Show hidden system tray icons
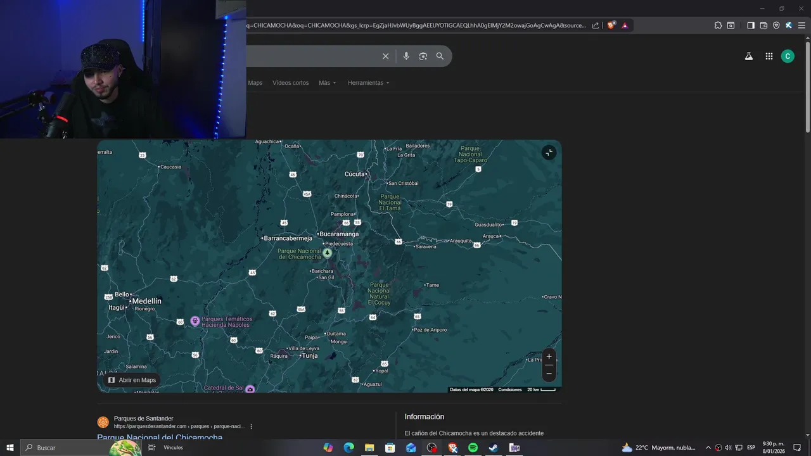 [708, 448]
